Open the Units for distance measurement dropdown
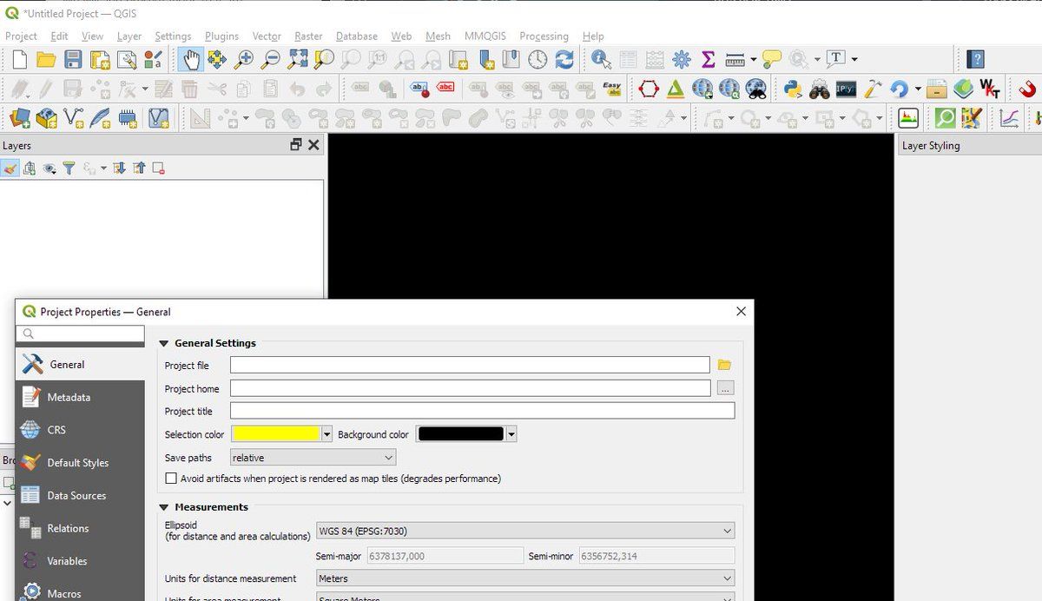 (x=525, y=578)
